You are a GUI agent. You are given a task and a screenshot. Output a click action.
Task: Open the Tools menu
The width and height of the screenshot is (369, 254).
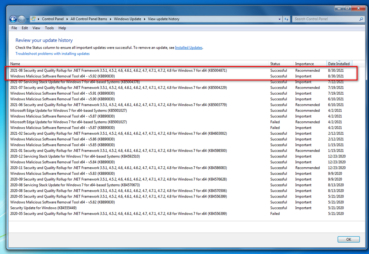[50, 28]
